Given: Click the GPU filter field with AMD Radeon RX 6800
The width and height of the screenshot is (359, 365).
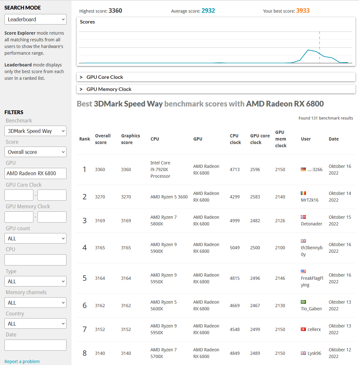Looking at the screenshot, I should (35, 173).
